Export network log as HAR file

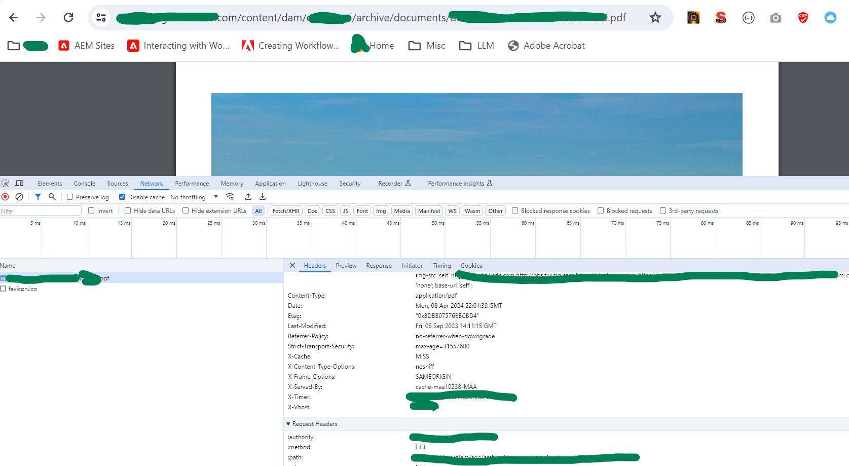click(x=262, y=197)
